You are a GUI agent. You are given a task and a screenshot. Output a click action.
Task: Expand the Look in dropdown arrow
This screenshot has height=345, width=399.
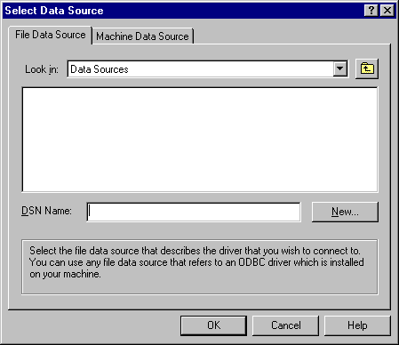pyautogui.click(x=340, y=69)
